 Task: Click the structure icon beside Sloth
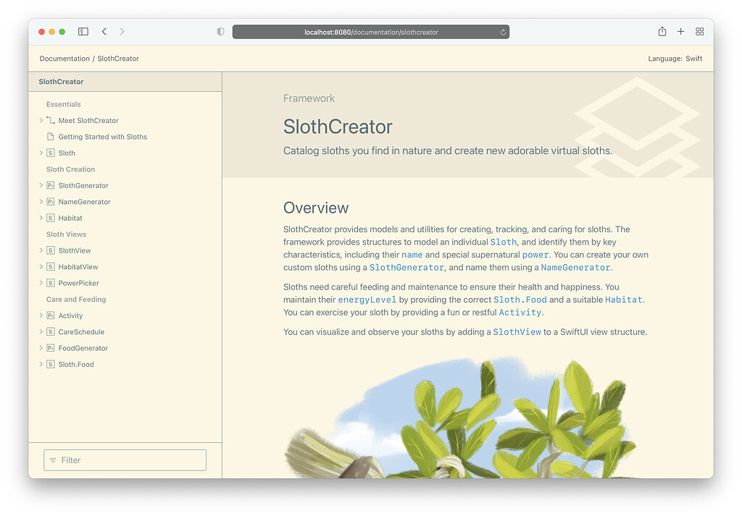click(51, 153)
